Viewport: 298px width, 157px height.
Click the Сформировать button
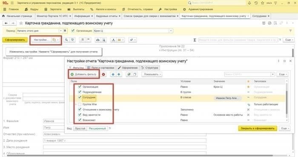pyautogui.click(x=15, y=40)
